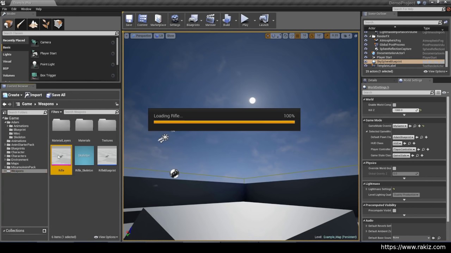Select the Geometry Editing mode icon

(x=58, y=24)
